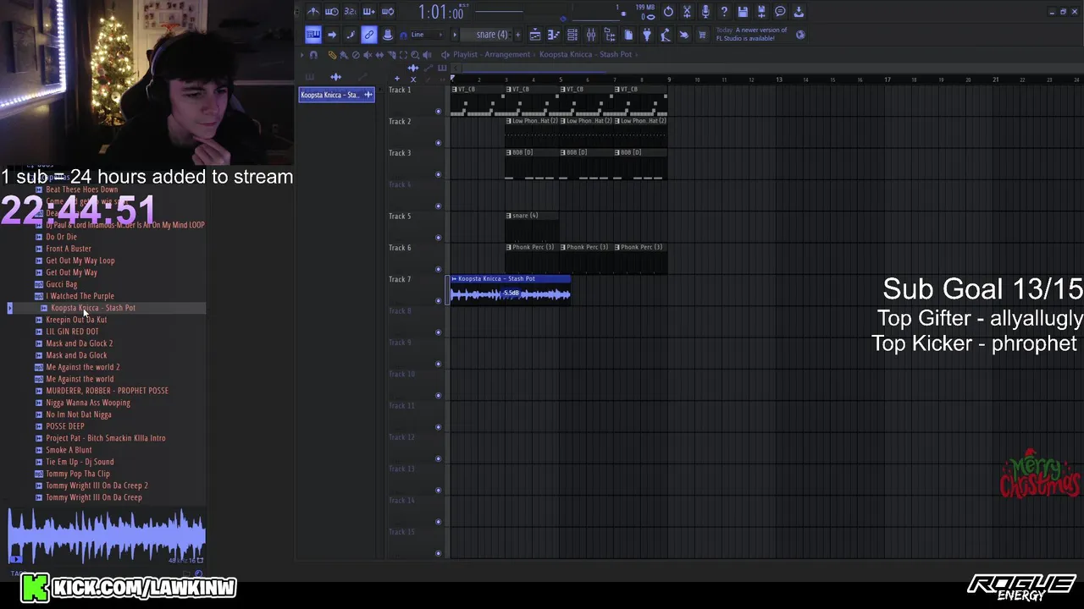Toggle the metronome button
This screenshot has height=609, width=1084.
[x=313, y=12]
